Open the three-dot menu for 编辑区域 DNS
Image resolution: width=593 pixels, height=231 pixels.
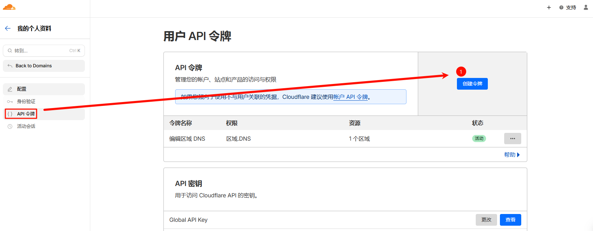(512, 139)
